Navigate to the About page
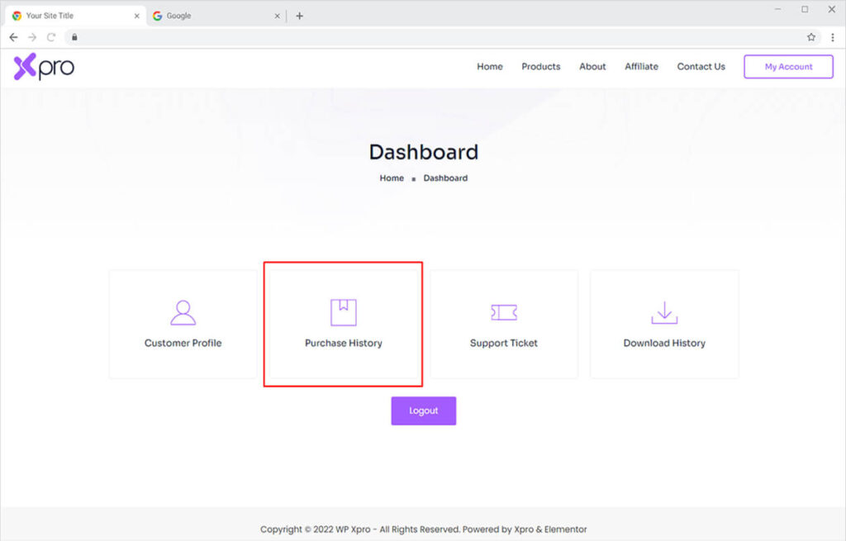The height and width of the screenshot is (541, 846). [592, 67]
